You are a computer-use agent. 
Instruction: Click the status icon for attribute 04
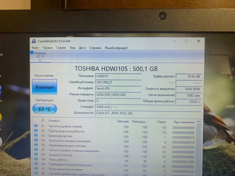click(36, 140)
